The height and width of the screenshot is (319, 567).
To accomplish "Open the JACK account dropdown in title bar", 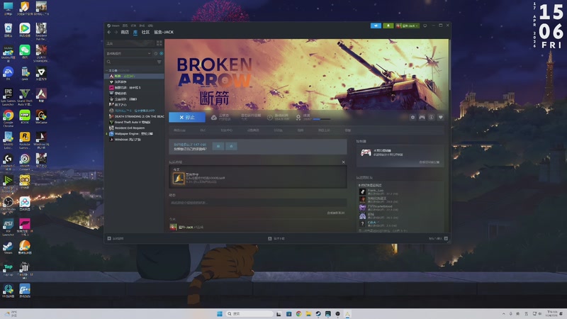I will (x=407, y=26).
